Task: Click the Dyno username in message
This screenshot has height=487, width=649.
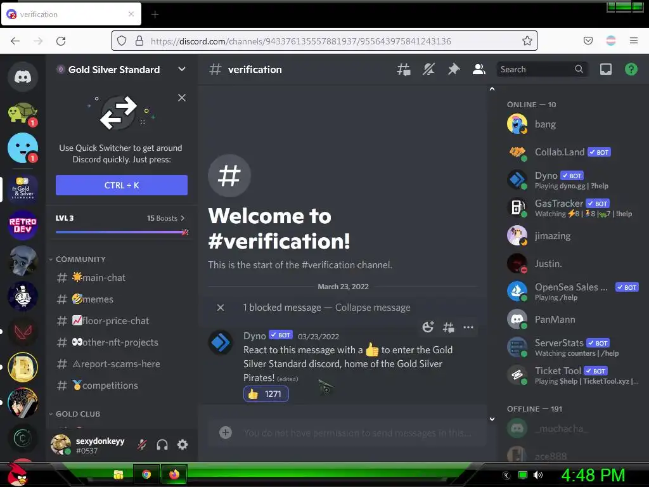Action: click(x=255, y=336)
